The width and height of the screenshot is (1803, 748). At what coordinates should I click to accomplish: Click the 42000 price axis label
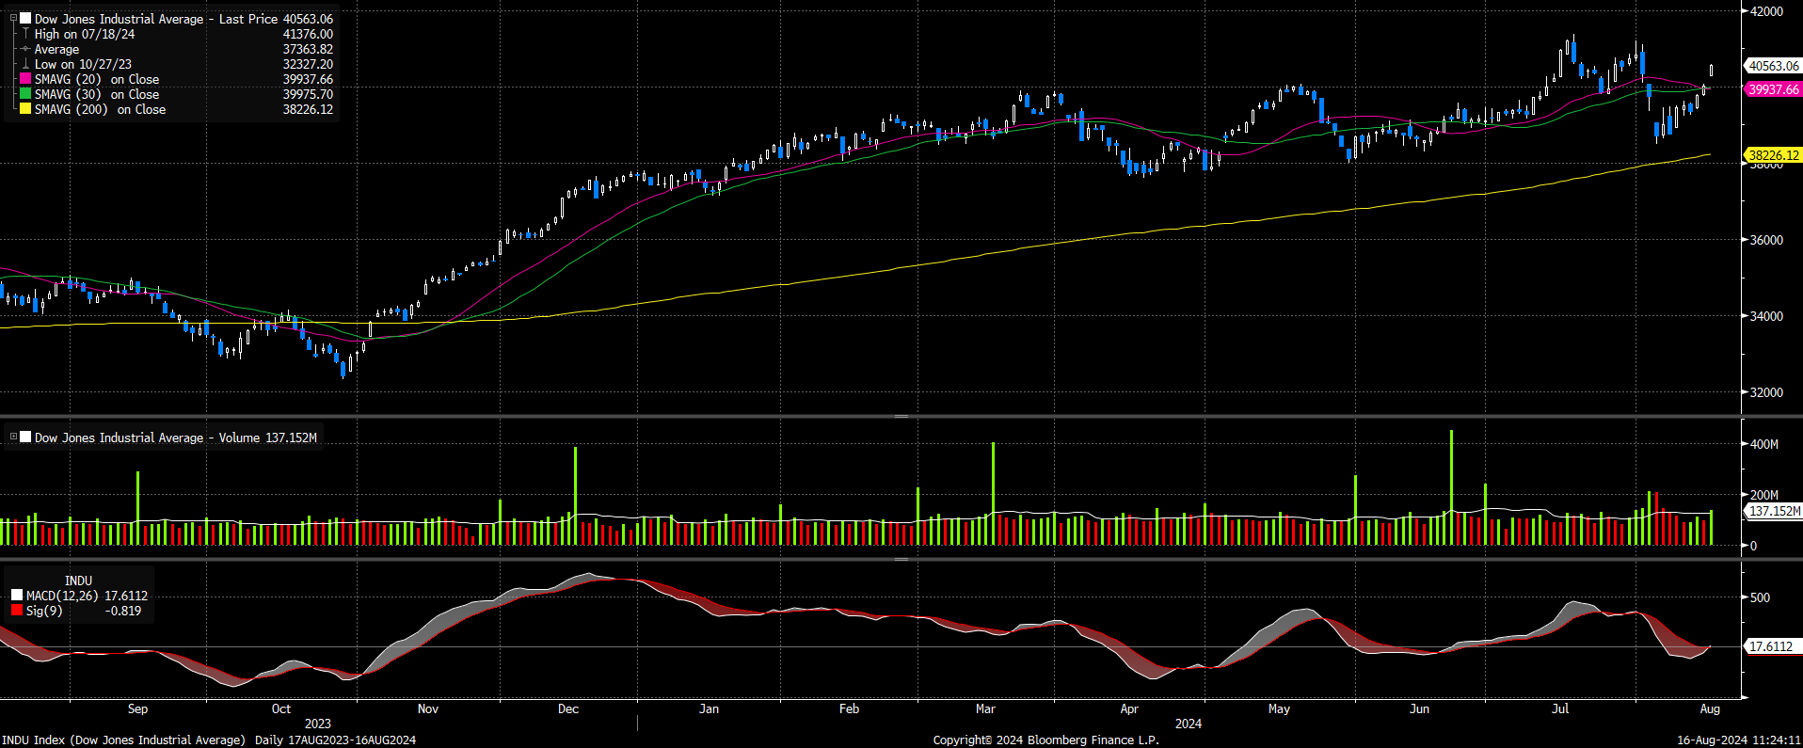pyautogui.click(x=1766, y=11)
